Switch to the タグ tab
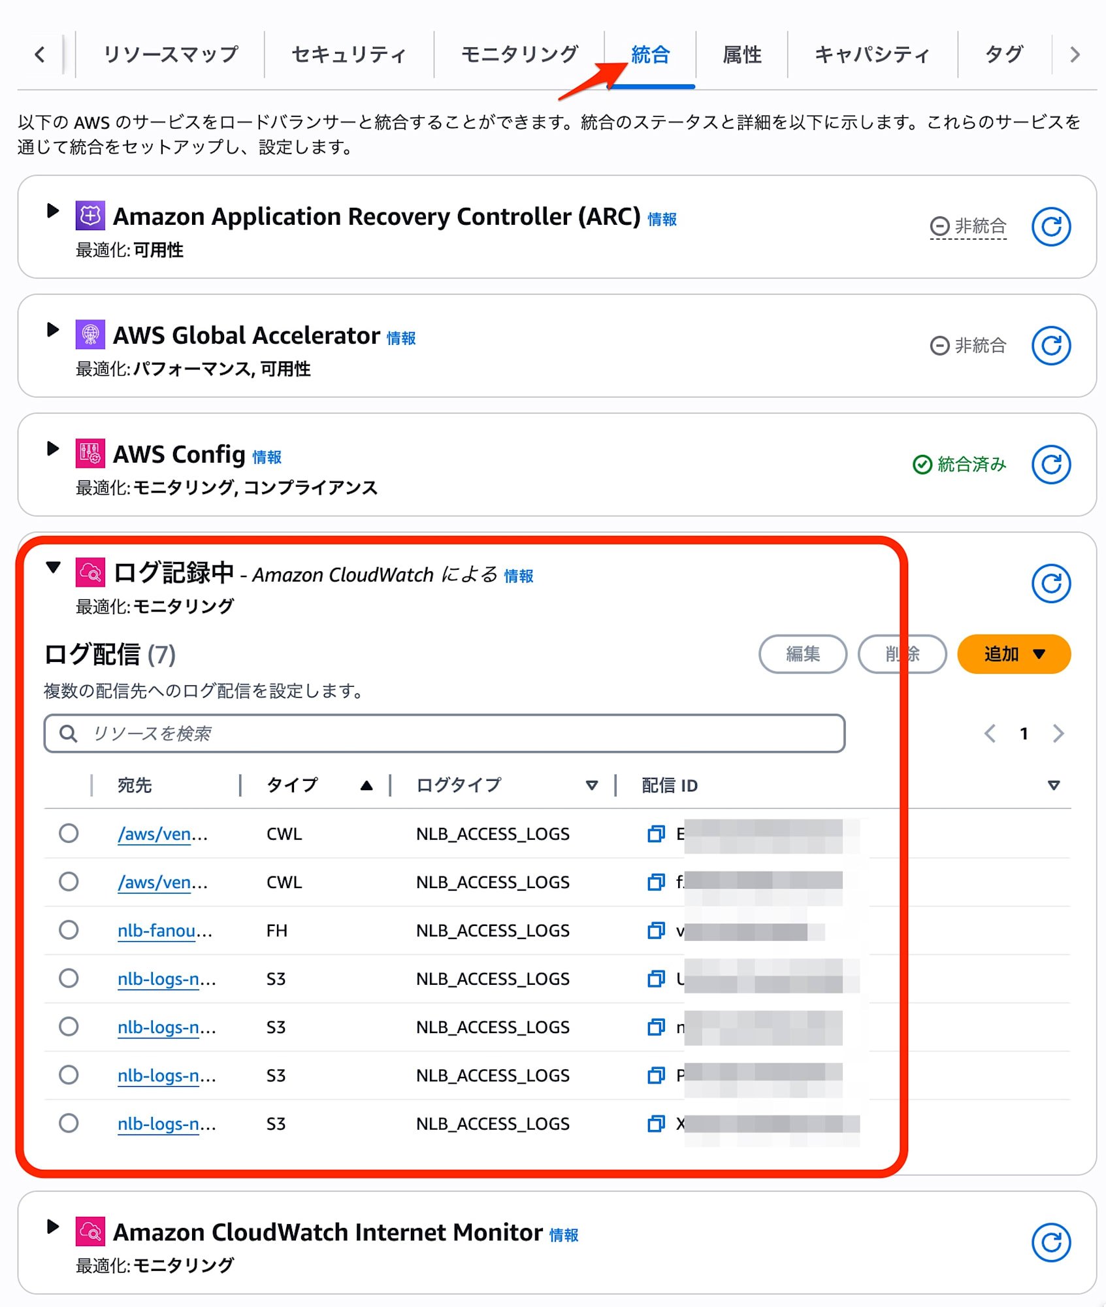Screen dimensions: 1106x1307 (x=1003, y=54)
